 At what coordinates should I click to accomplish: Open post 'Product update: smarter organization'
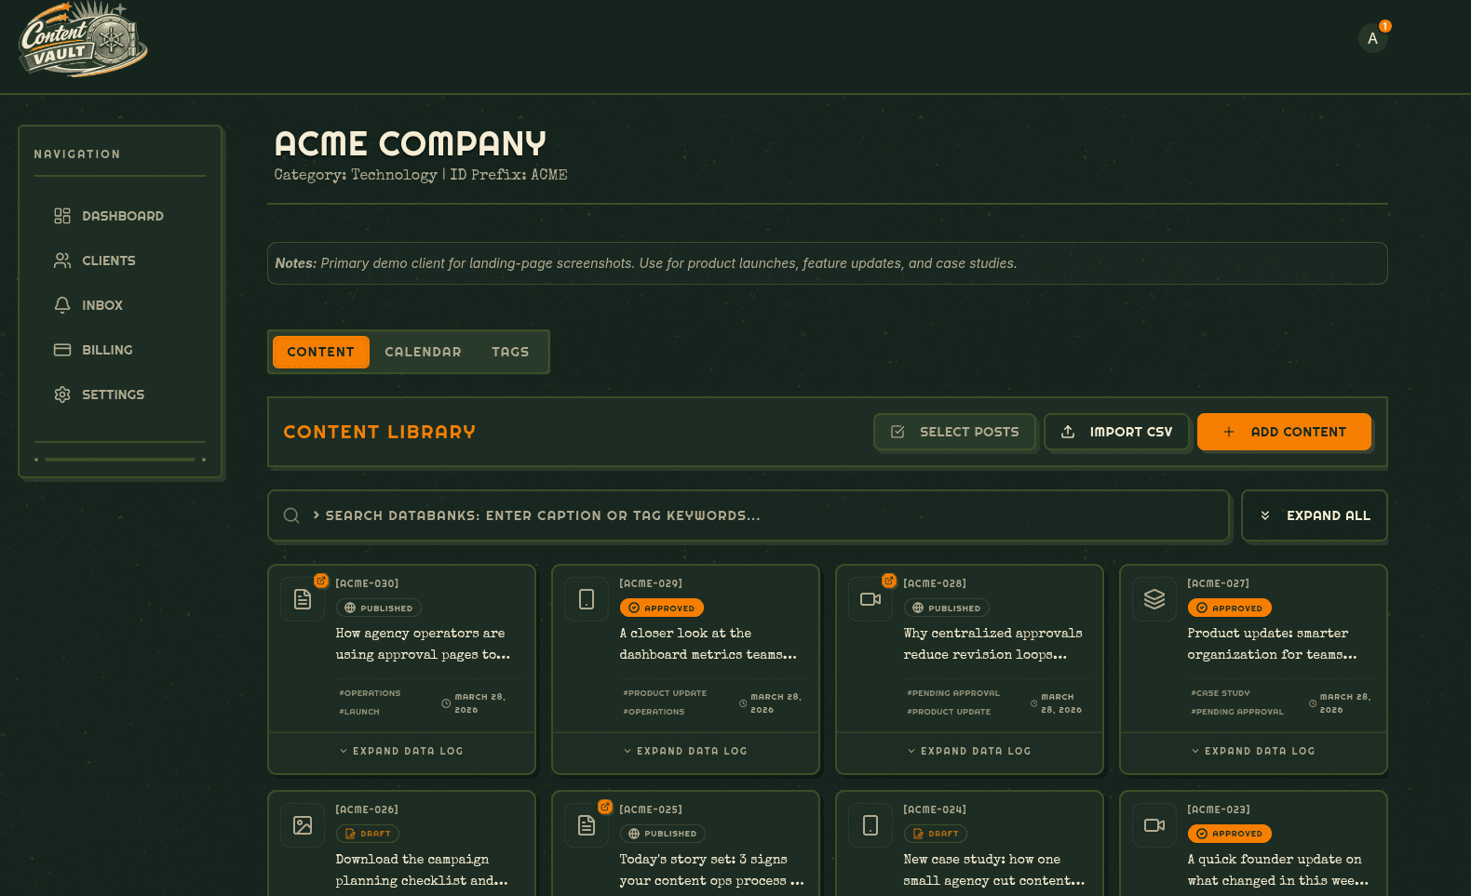click(1273, 644)
